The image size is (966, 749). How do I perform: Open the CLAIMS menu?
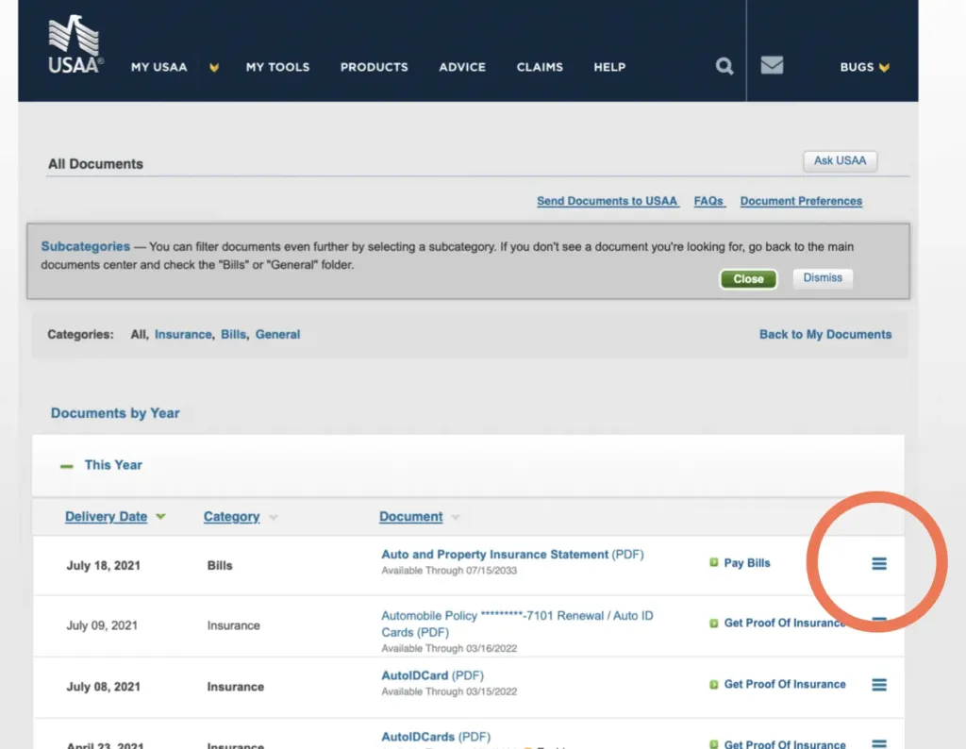(540, 67)
